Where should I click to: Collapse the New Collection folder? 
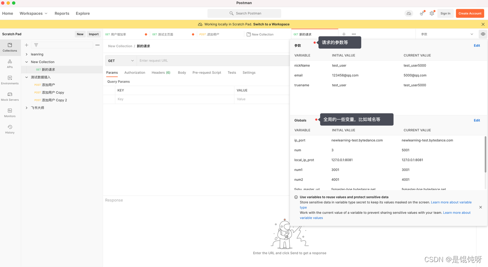click(27, 62)
